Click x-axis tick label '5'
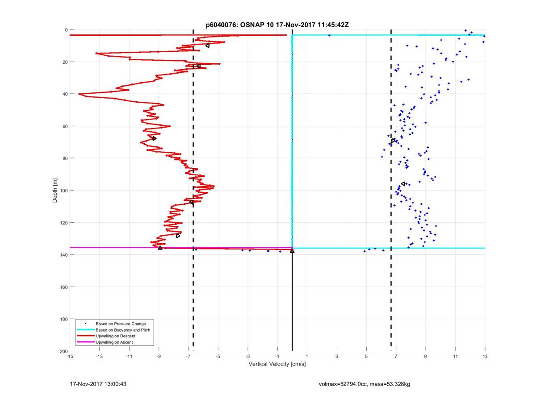The height and width of the screenshot is (395, 536). click(366, 356)
